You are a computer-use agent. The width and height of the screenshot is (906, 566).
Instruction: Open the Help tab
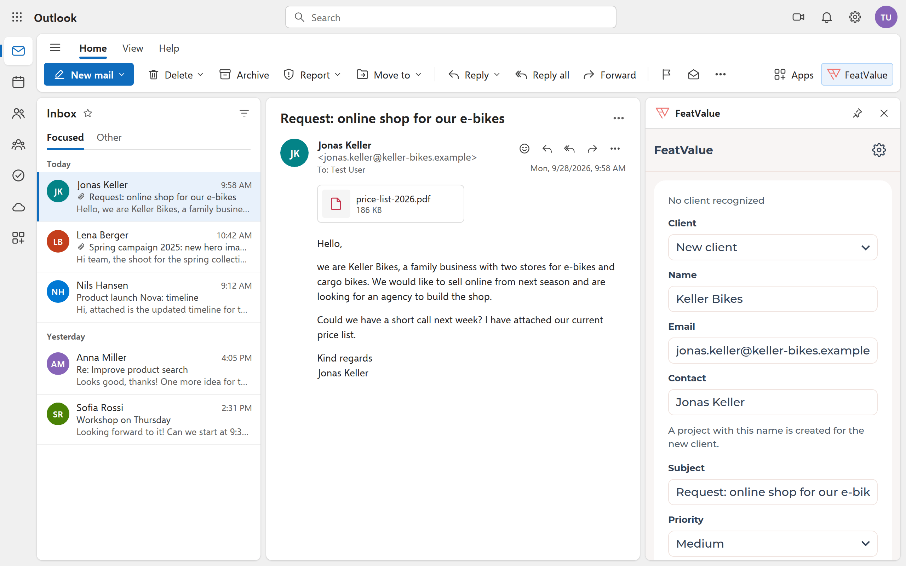[169, 48]
